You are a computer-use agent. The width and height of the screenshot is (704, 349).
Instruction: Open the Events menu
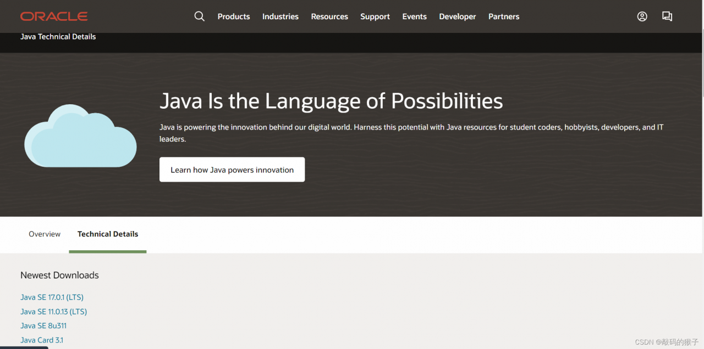[414, 16]
